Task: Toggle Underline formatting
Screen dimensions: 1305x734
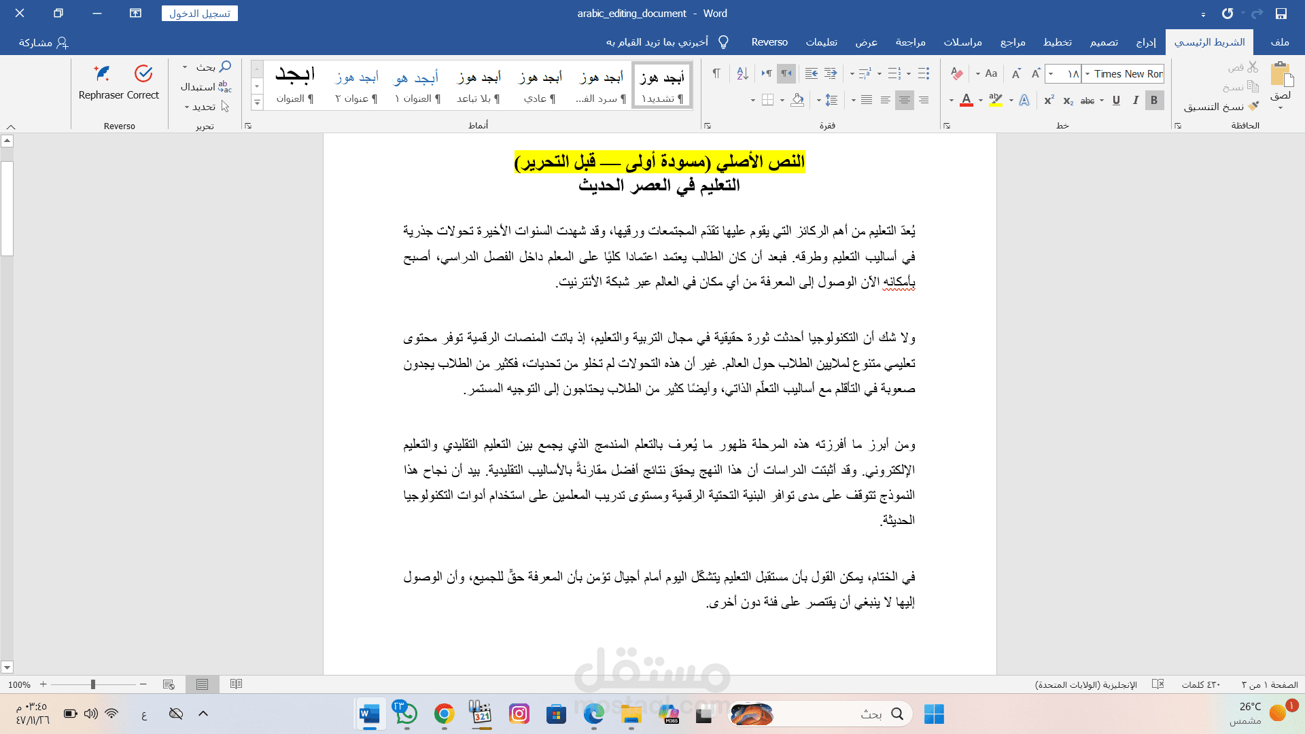Action: click(x=1116, y=100)
